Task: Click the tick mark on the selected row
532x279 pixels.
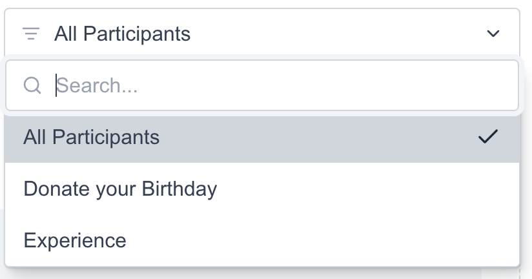Action: tap(488, 137)
